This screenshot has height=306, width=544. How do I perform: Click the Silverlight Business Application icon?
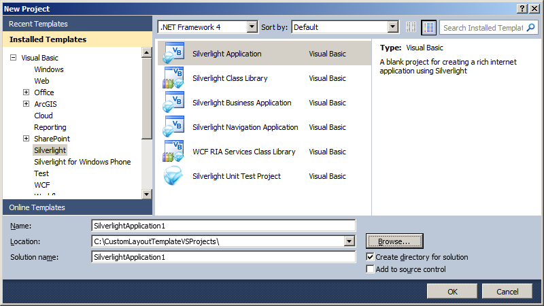(173, 103)
